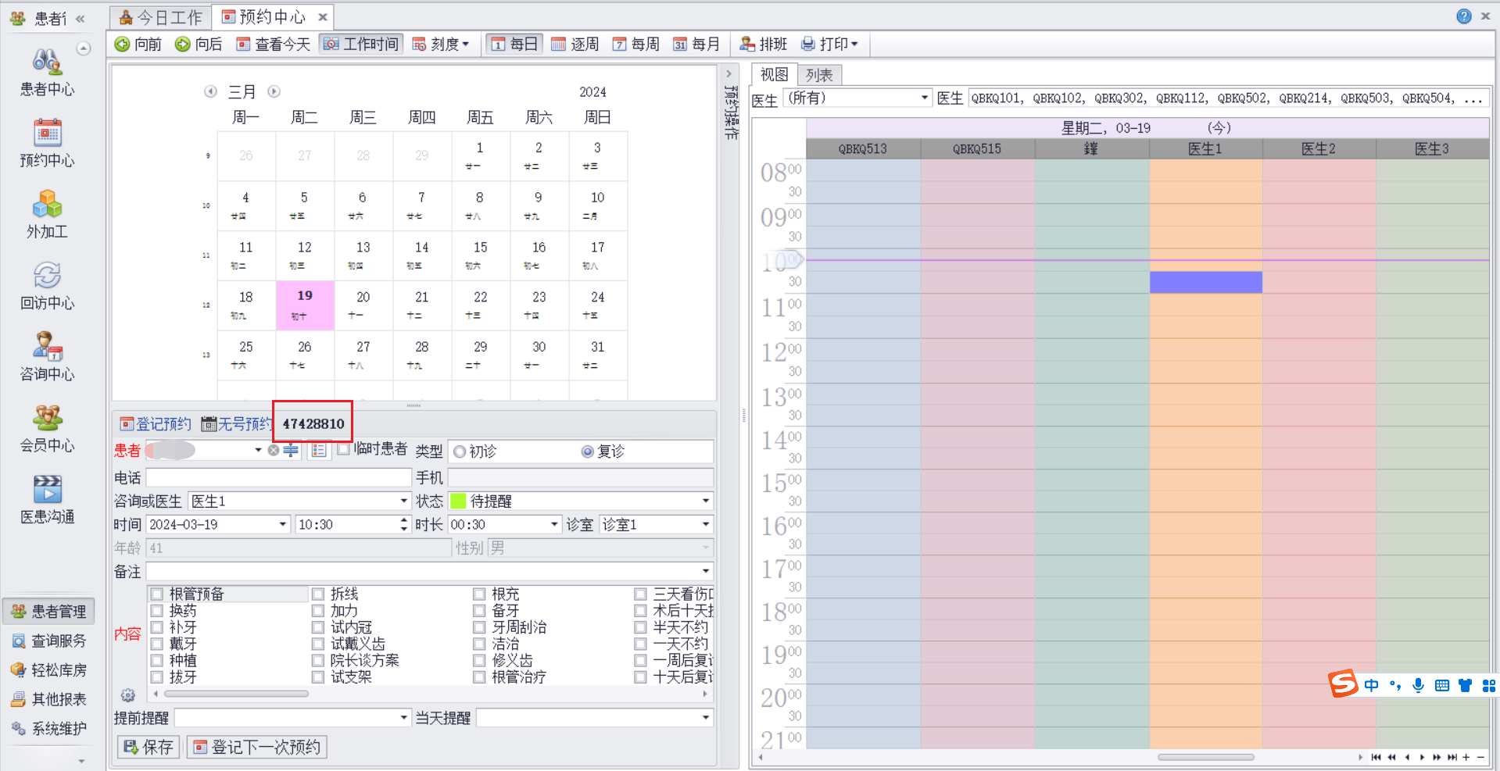Go forward with 向后 toolbar button

[x=199, y=45]
